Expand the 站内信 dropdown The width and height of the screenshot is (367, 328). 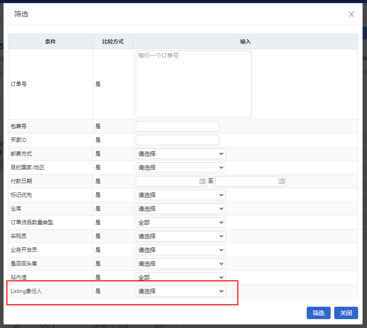pyautogui.click(x=180, y=277)
